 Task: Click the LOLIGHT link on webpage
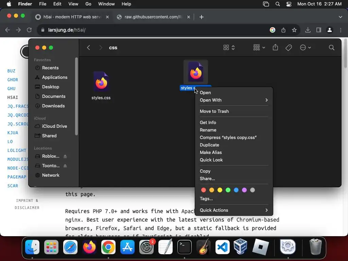(x=17, y=151)
